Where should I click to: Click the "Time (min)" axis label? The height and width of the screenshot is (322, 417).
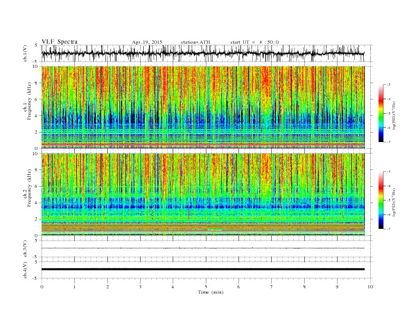tap(211, 292)
